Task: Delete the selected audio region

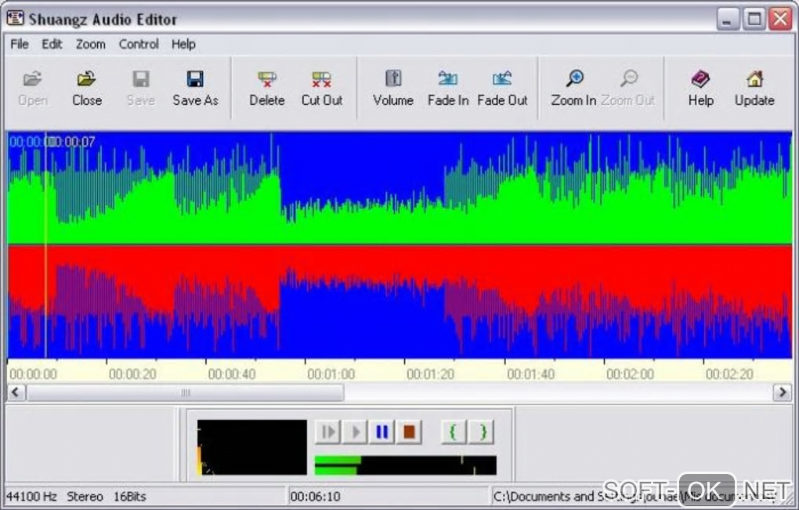Action: (x=266, y=89)
